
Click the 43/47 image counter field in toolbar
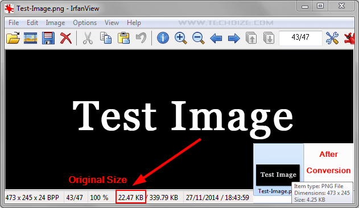click(300, 38)
